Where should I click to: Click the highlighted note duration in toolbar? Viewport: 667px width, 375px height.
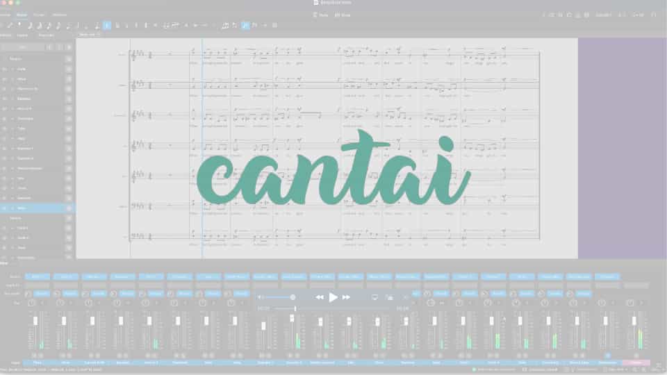(107, 26)
